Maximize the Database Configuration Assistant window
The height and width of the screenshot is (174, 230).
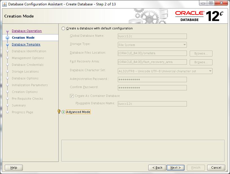[x=211, y=3]
